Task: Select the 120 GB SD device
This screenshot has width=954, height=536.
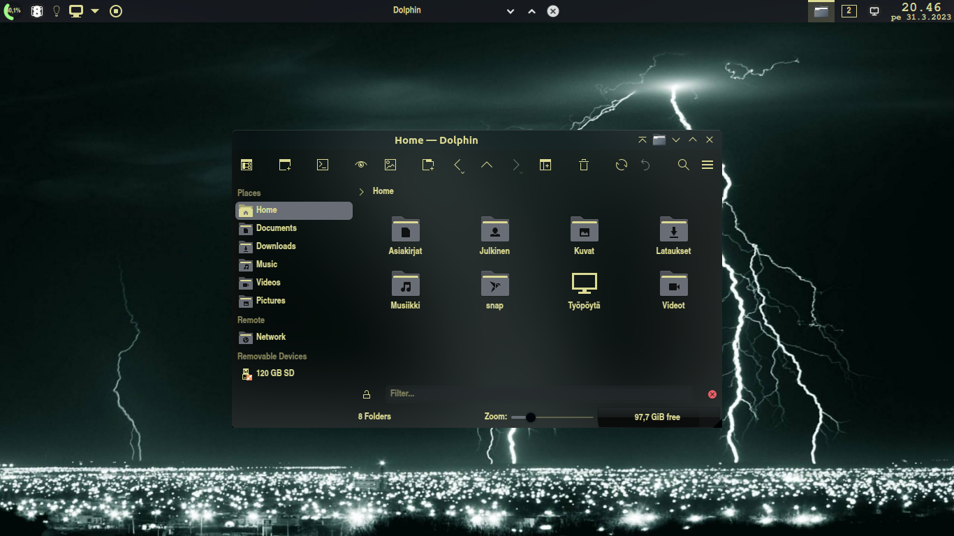Action: (294, 373)
